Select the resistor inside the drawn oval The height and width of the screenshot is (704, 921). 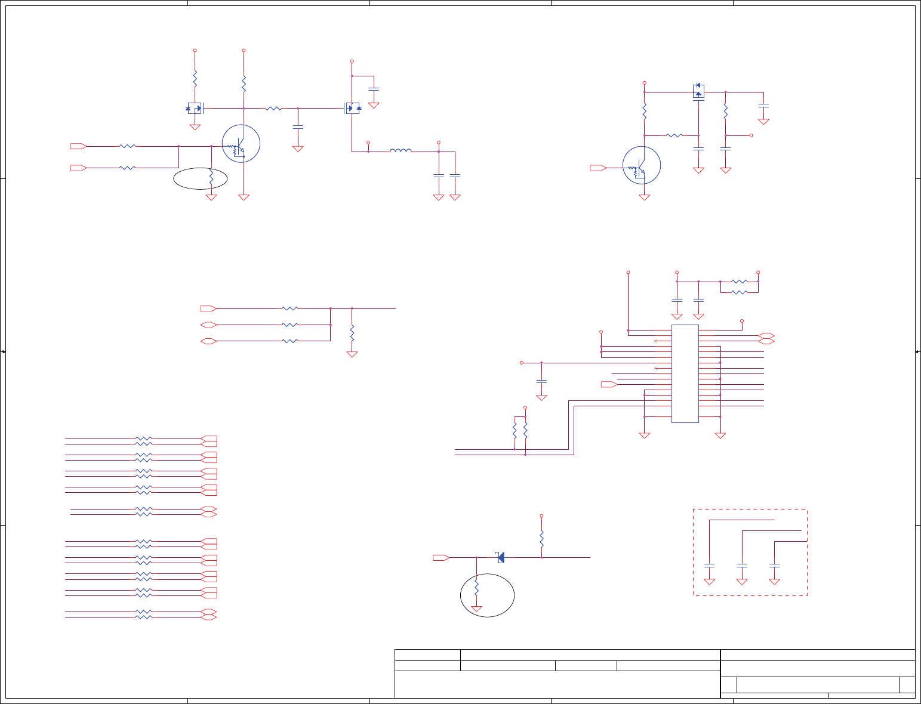pos(211,177)
